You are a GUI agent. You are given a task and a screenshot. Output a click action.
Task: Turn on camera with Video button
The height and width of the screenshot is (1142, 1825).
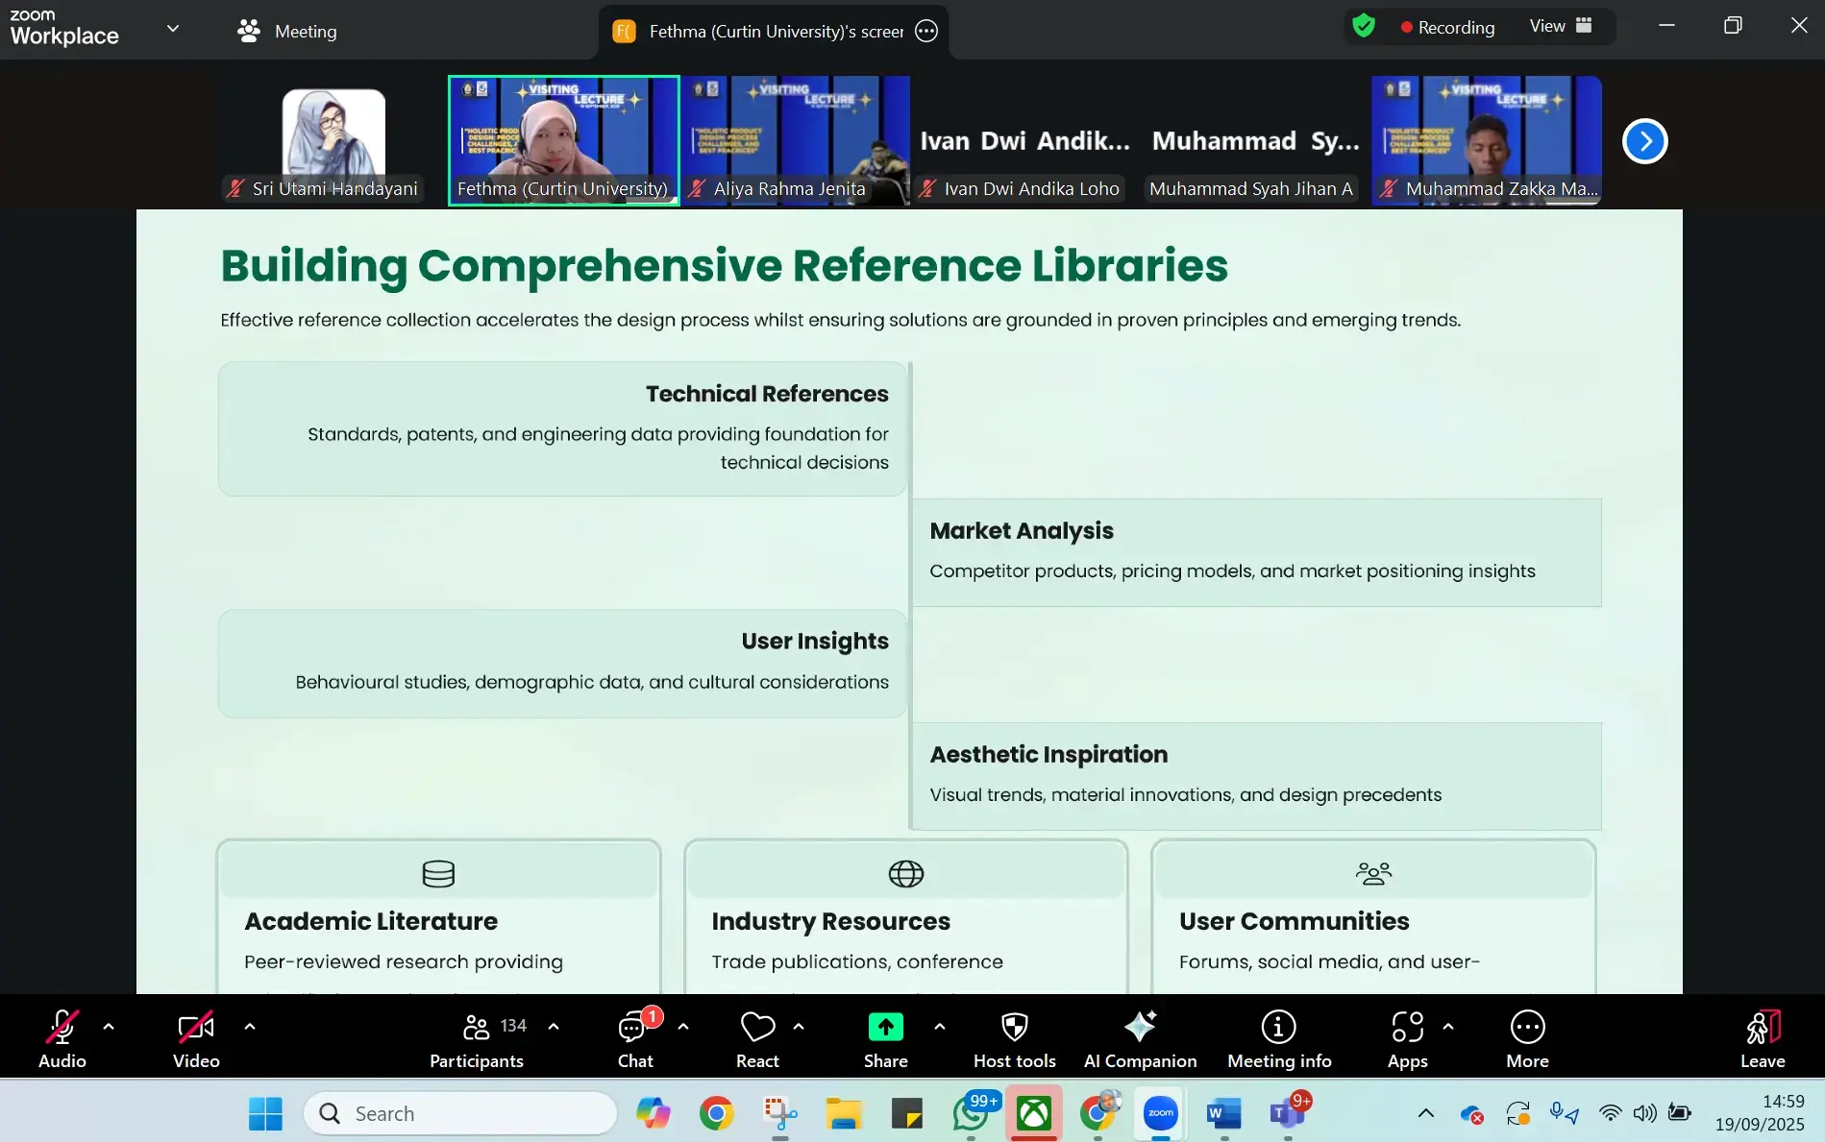(196, 1038)
